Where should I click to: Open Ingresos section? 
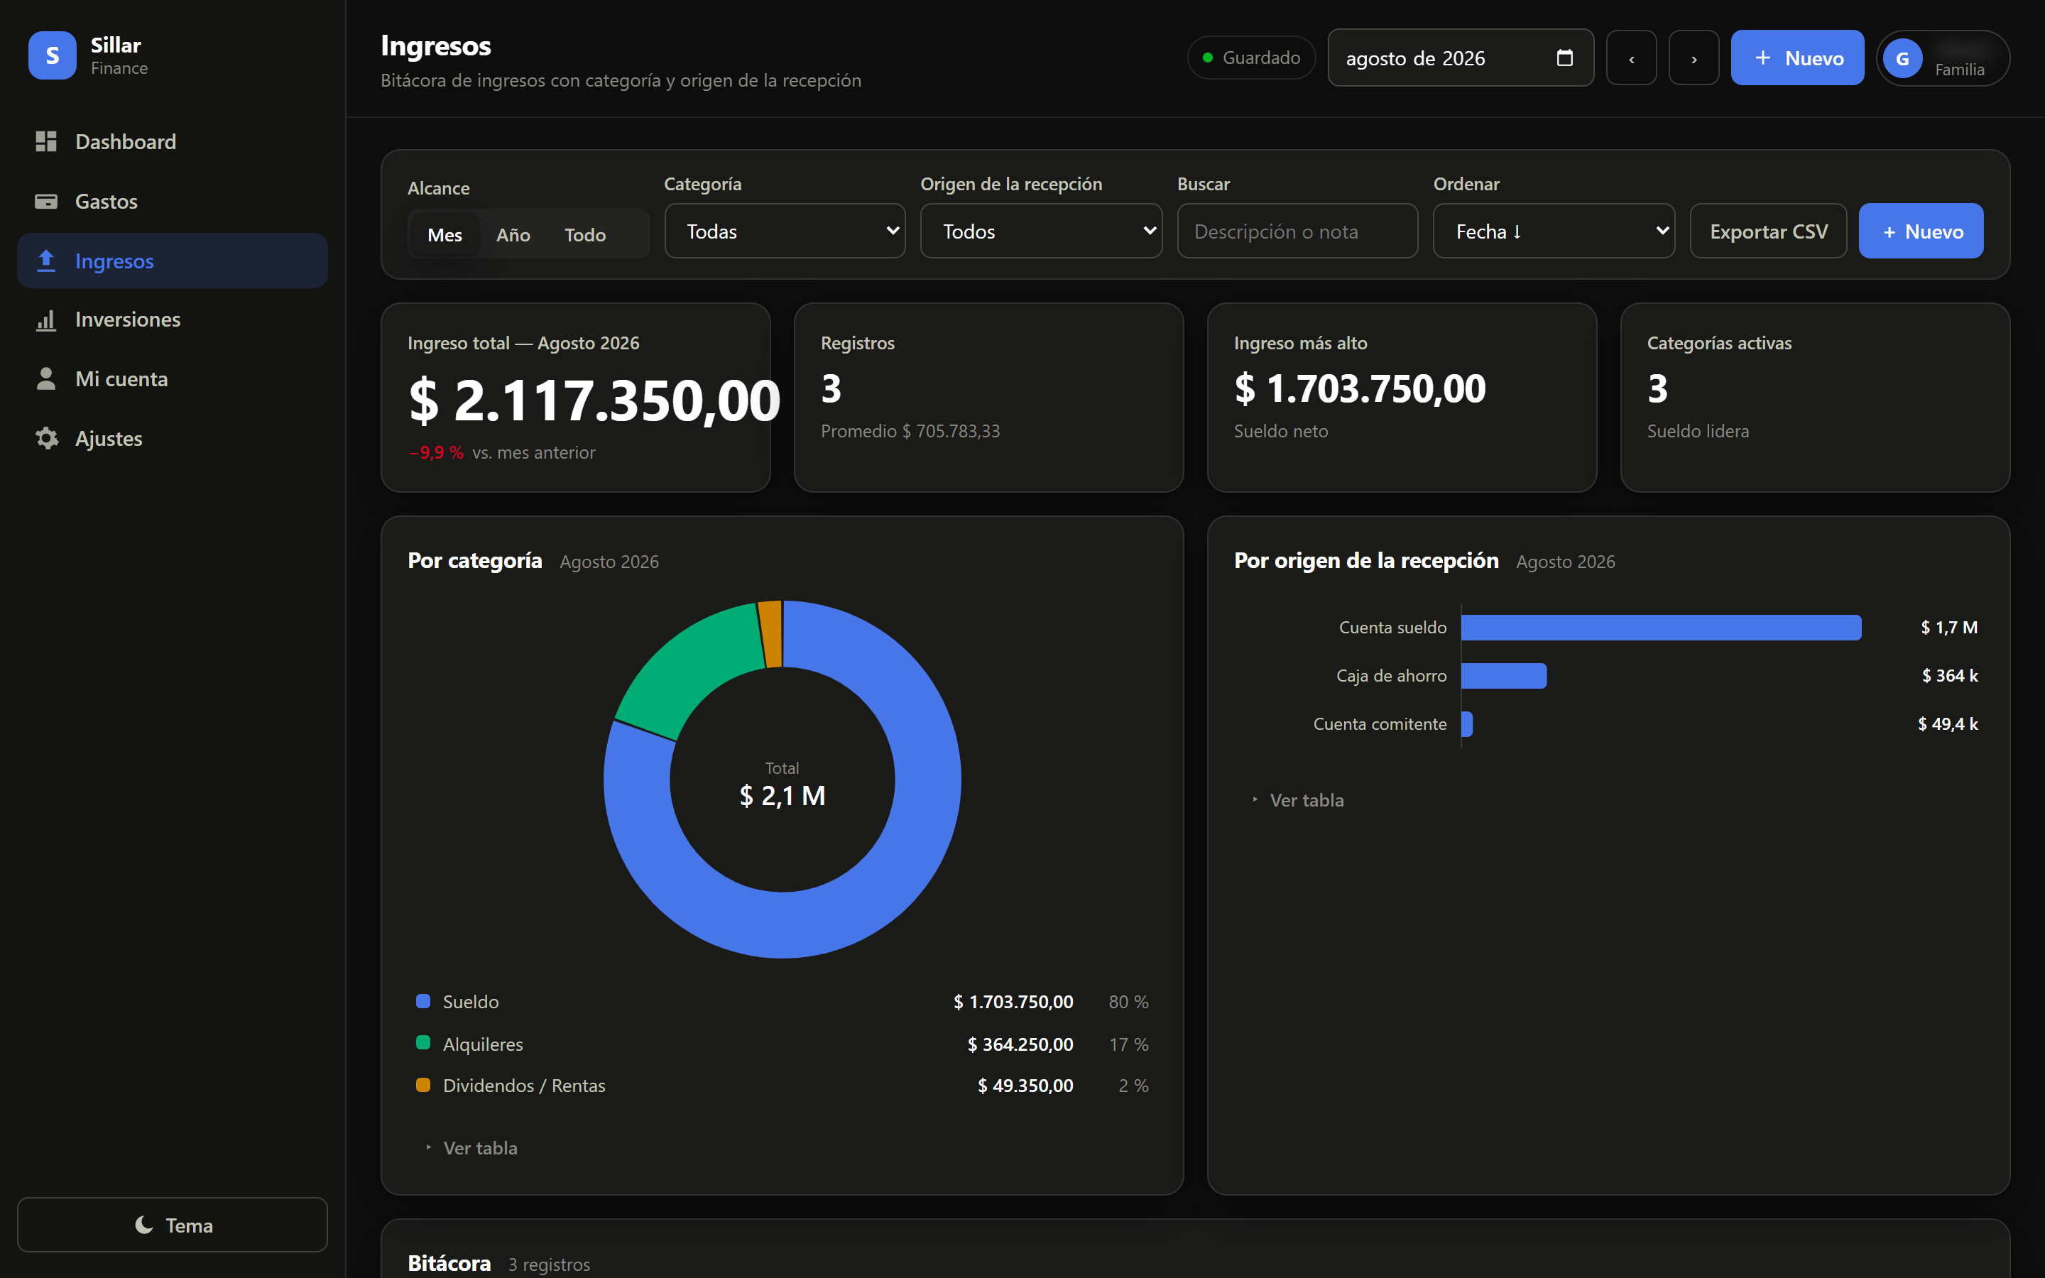click(x=173, y=261)
